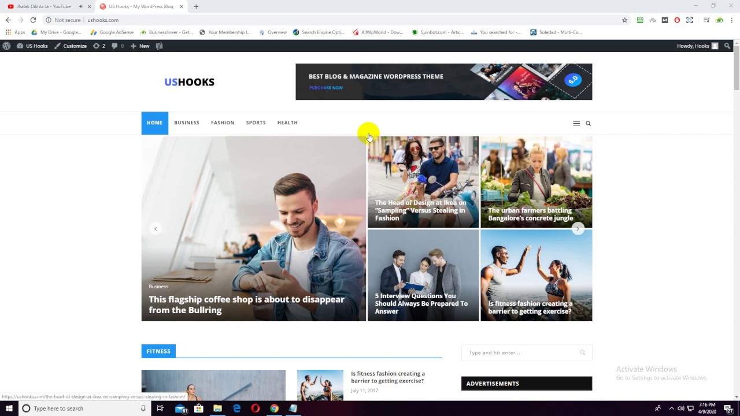Close the US Hooks browser tab
Screen dimensions: 740x416
[x=182, y=6]
